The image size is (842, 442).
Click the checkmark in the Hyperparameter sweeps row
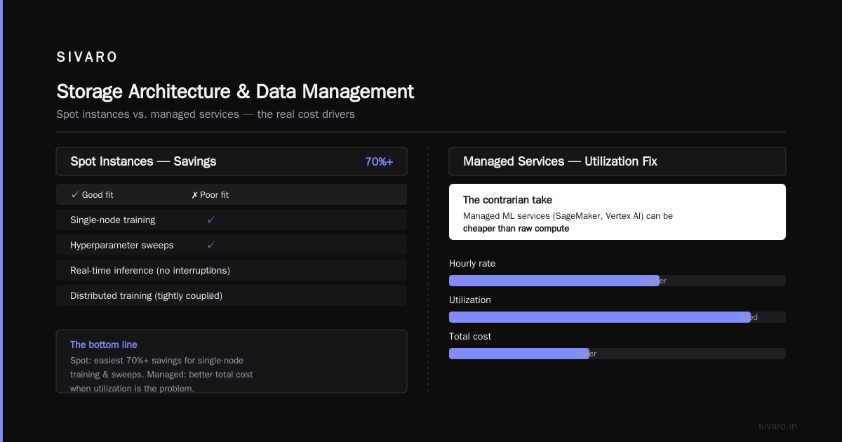[x=210, y=245]
